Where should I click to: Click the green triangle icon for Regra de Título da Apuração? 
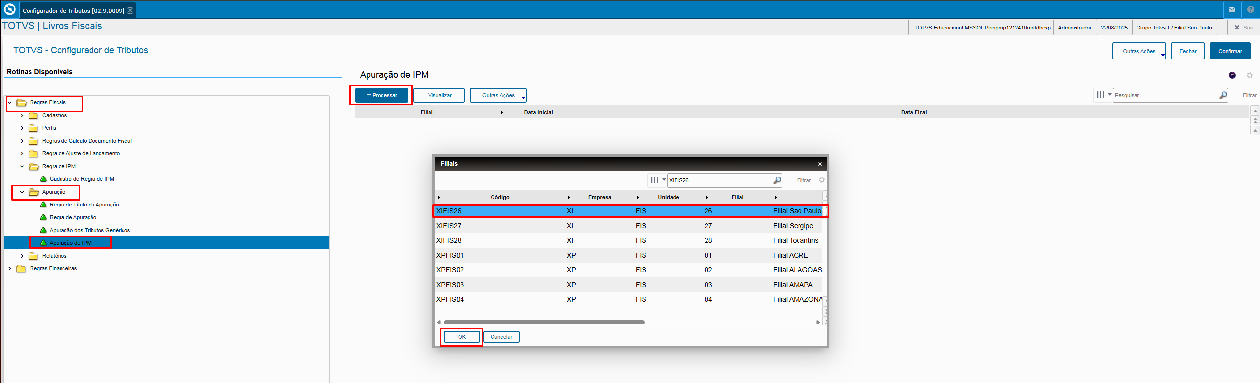coord(43,205)
